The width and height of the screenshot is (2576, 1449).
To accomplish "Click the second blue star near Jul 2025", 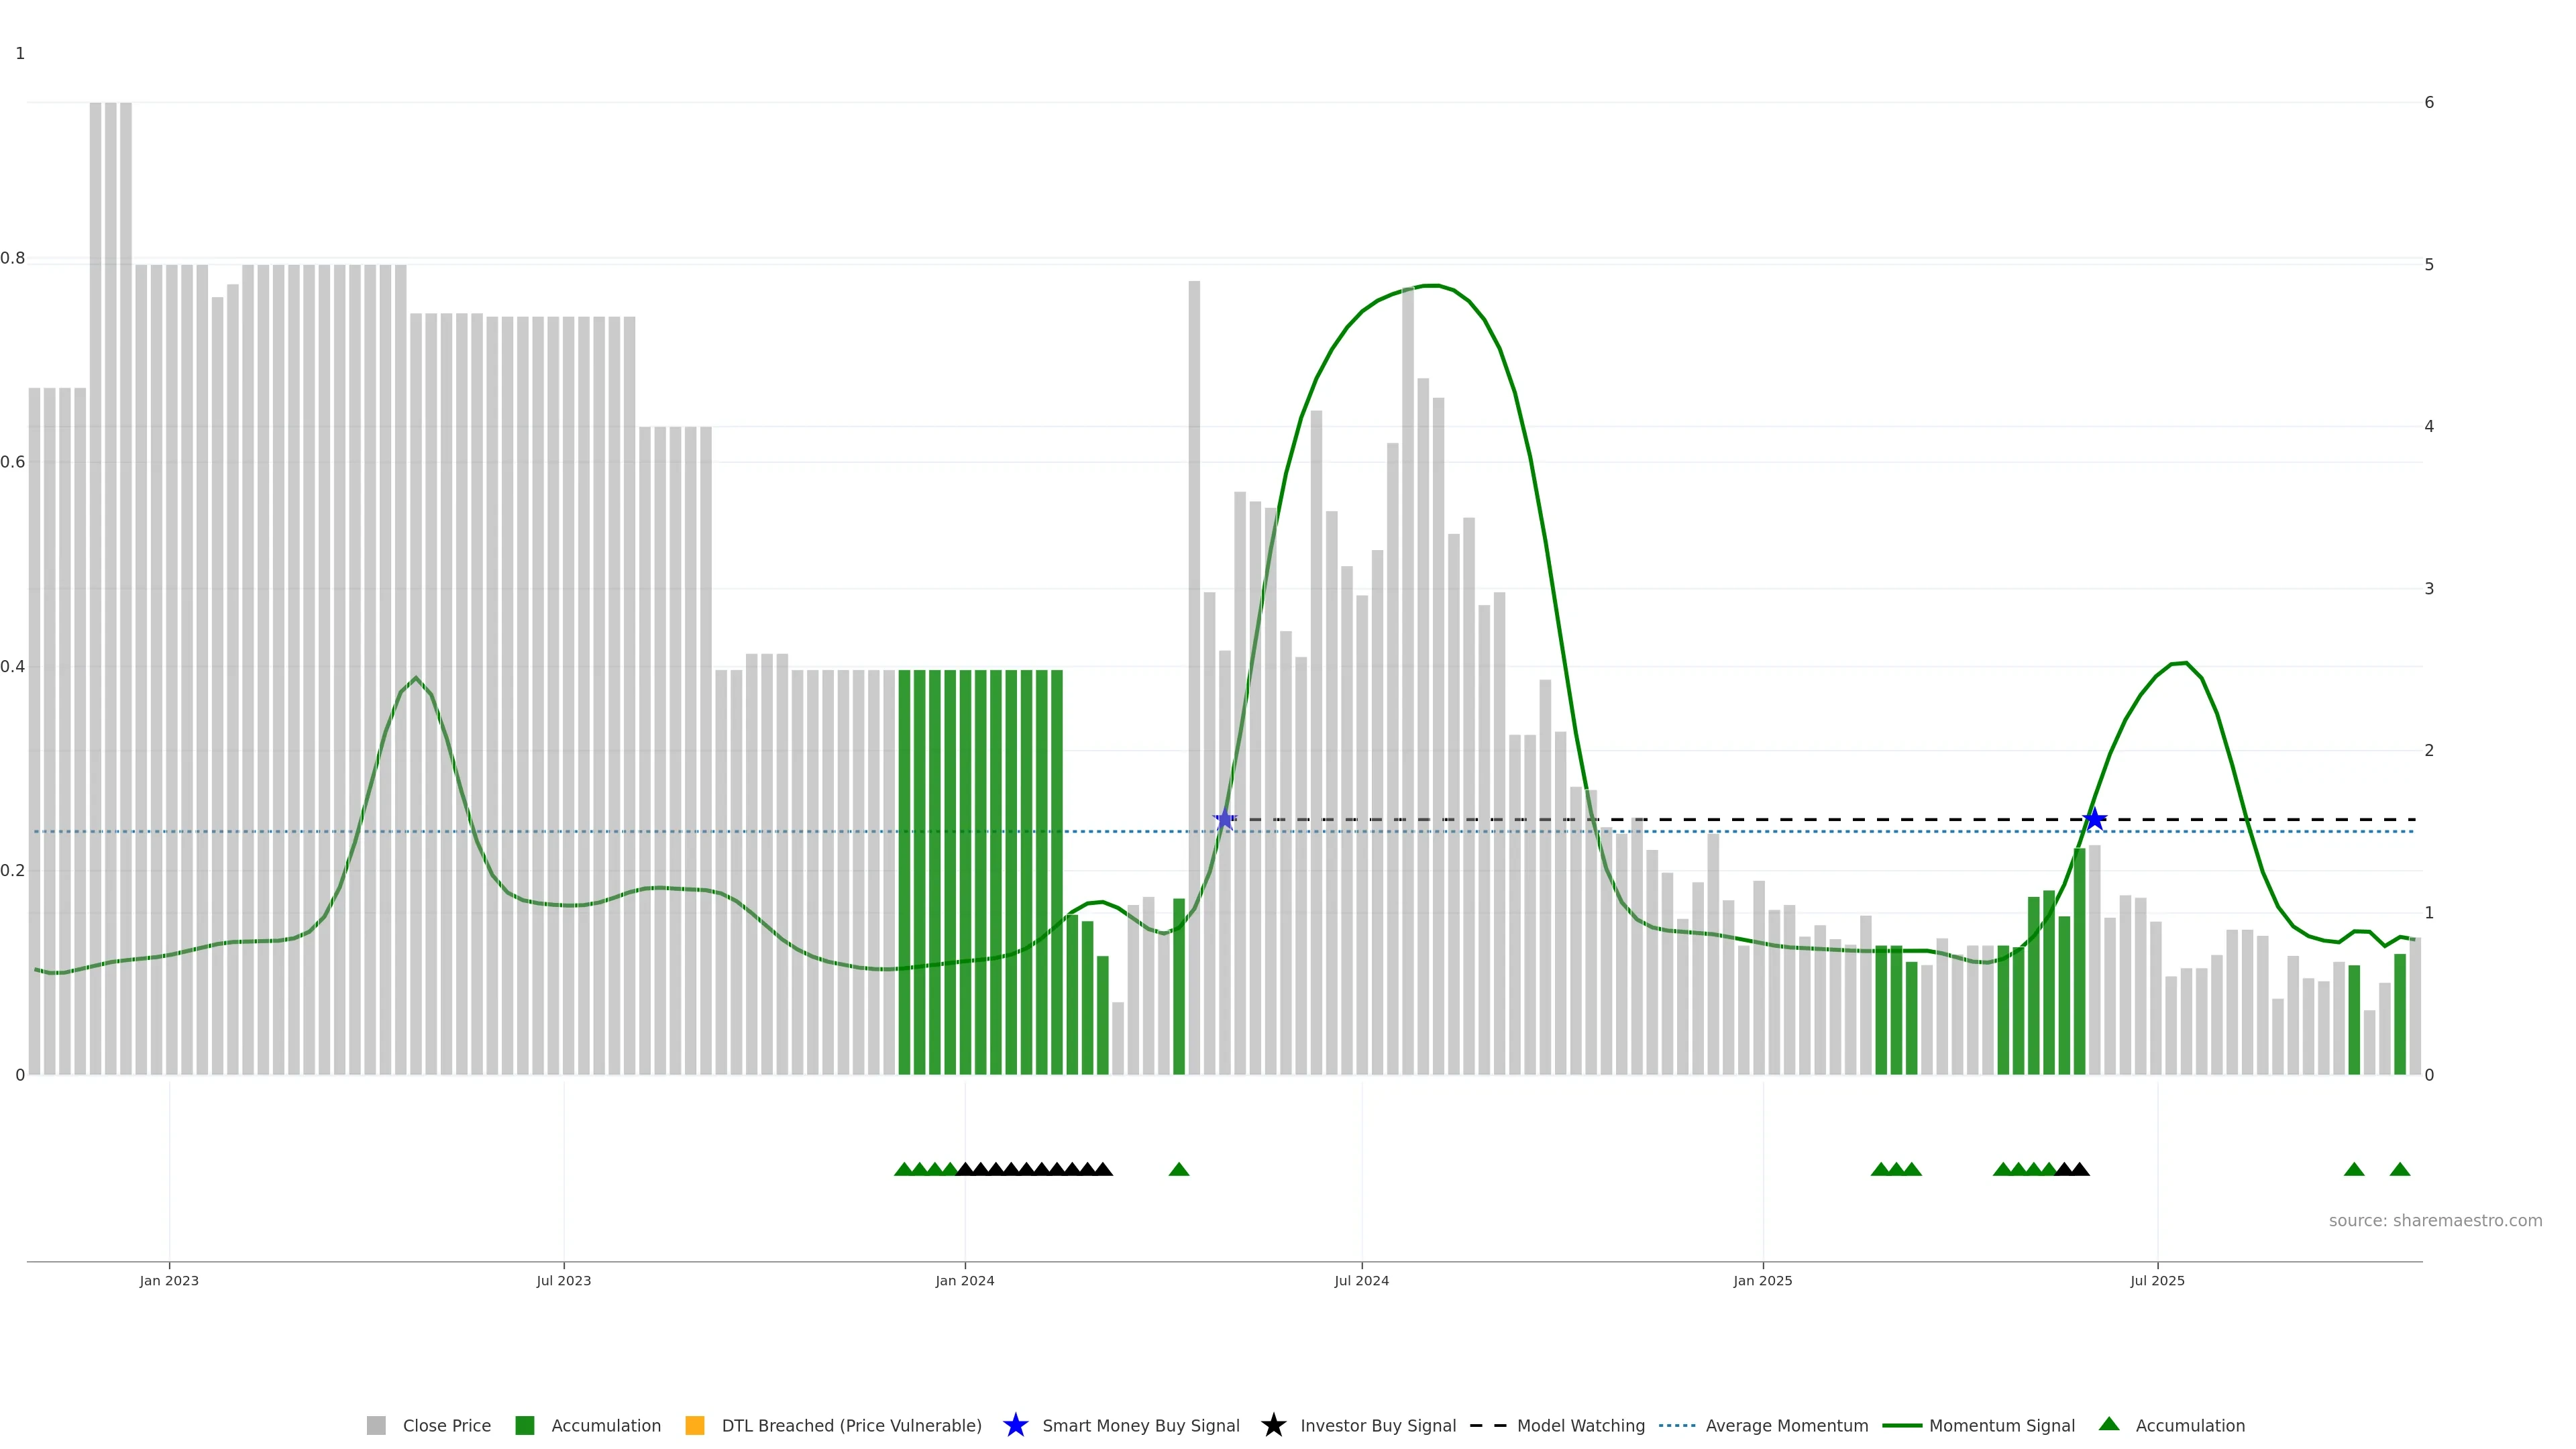I will point(2095,820).
